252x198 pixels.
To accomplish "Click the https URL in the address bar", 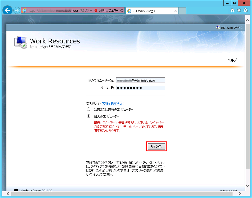I will pyautogui.click(x=55, y=11).
